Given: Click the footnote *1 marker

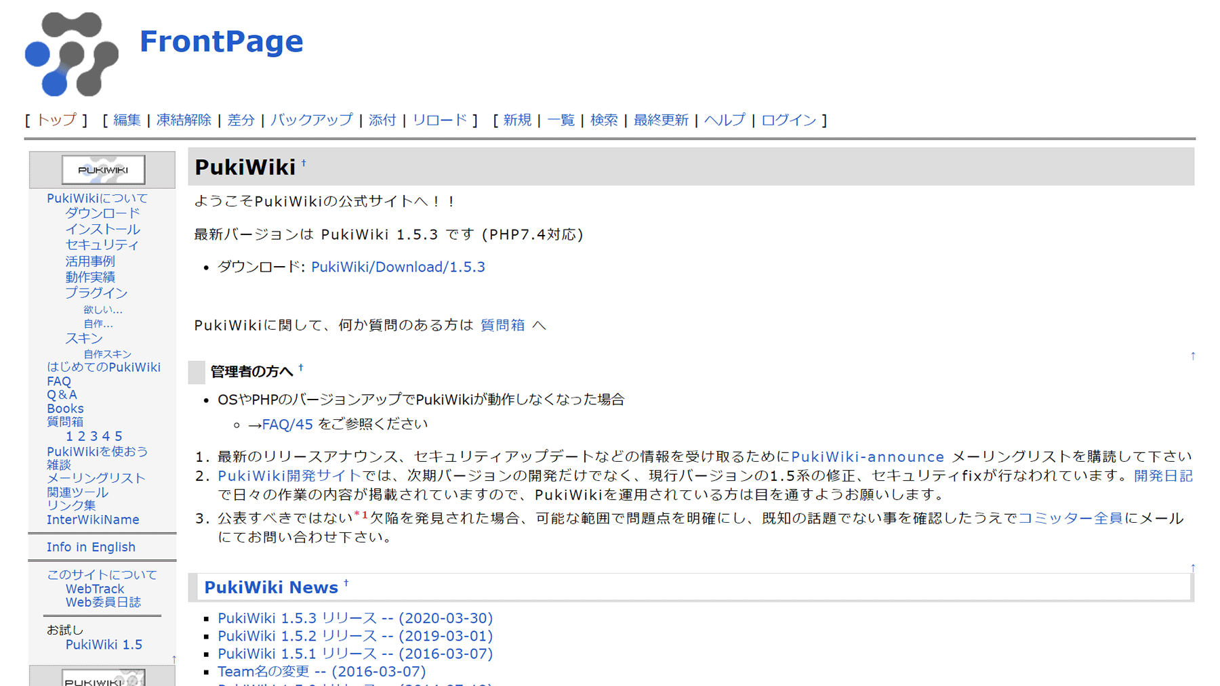Looking at the screenshot, I should [x=361, y=515].
